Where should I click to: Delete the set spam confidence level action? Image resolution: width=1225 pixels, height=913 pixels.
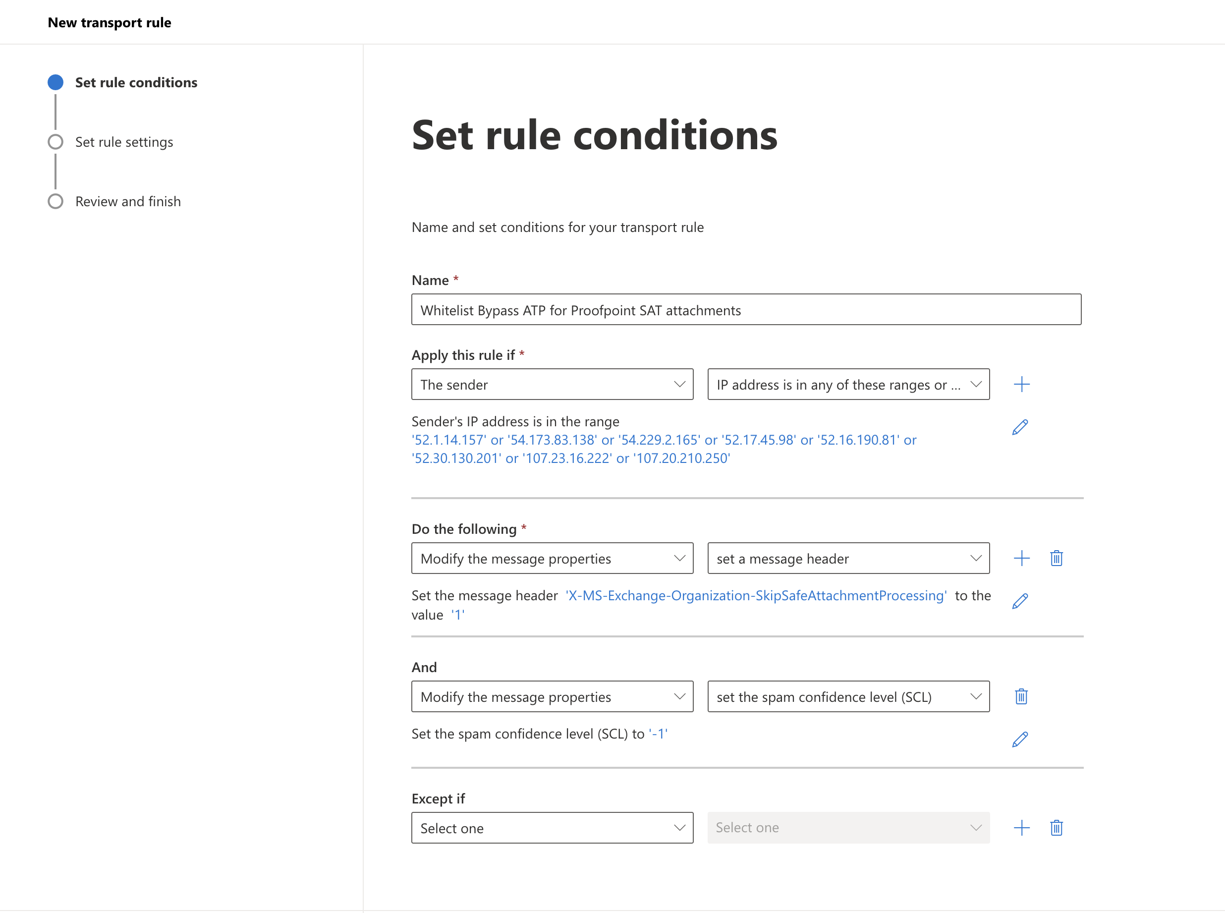[x=1020, y=696]
